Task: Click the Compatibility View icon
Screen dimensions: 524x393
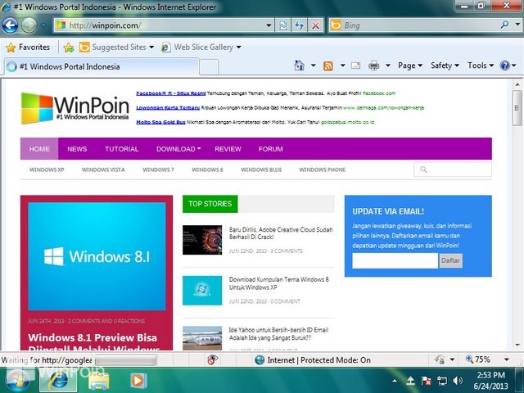Action: pos(283,25)
